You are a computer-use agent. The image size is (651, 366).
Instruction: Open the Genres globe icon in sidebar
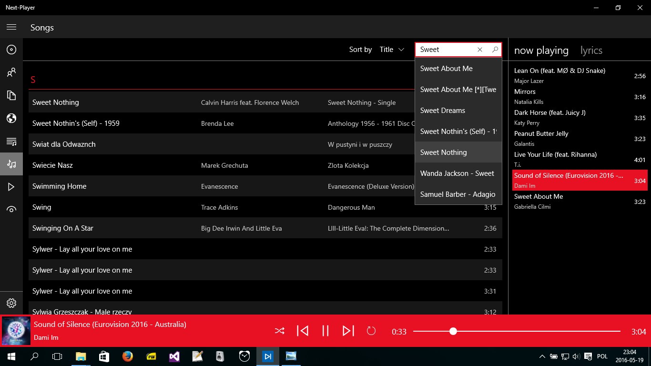[11, 118]
